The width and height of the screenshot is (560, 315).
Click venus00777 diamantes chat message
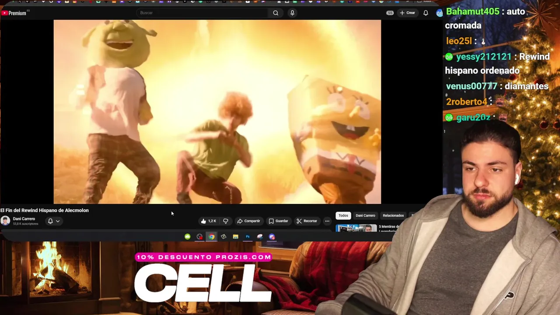pos(497,86)
